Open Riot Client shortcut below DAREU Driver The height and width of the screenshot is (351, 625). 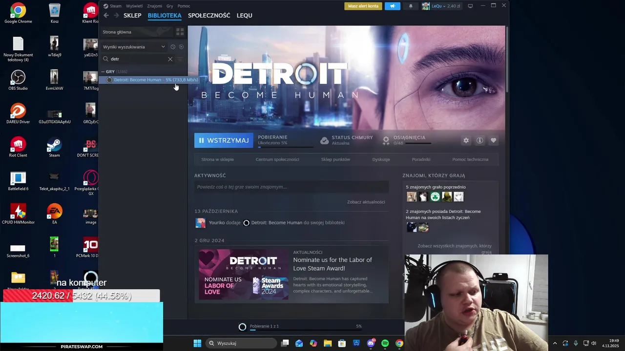[18, 147]
